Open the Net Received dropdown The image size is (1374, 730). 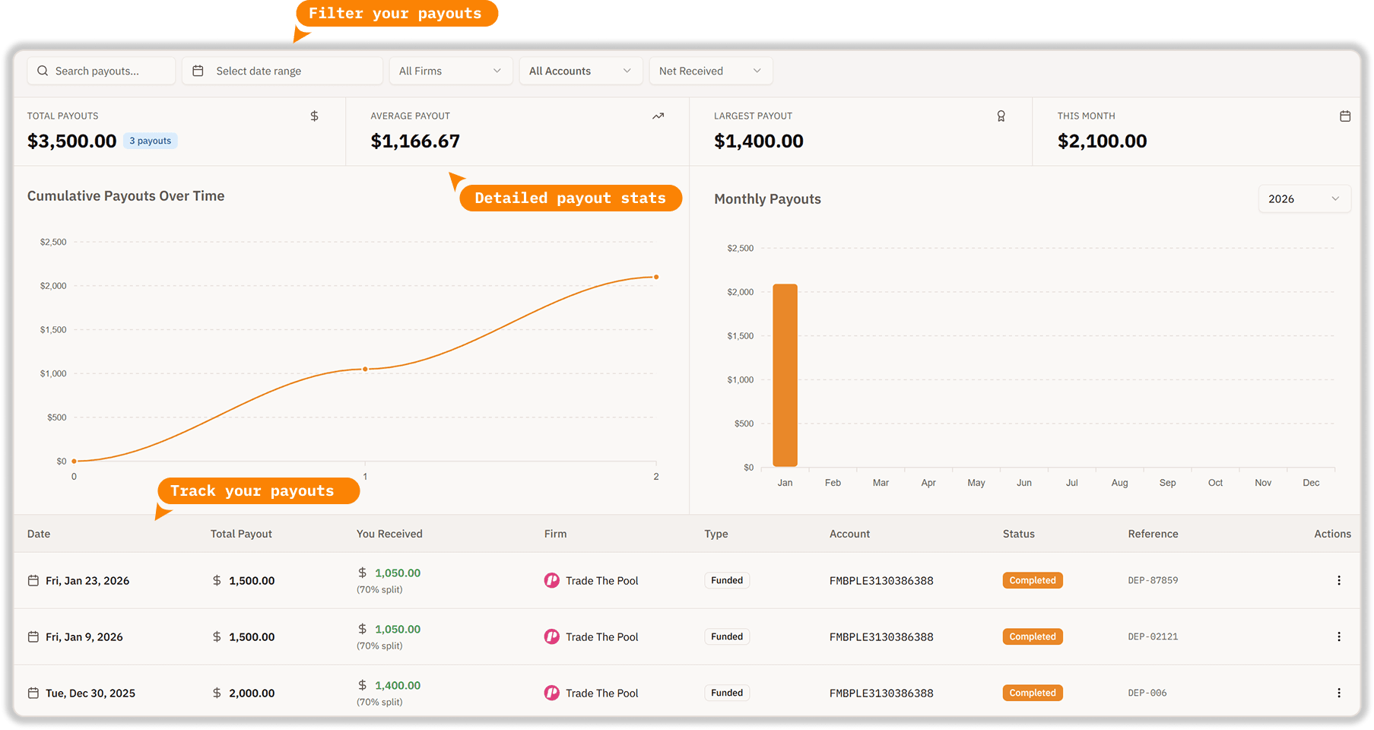point(710,71)
